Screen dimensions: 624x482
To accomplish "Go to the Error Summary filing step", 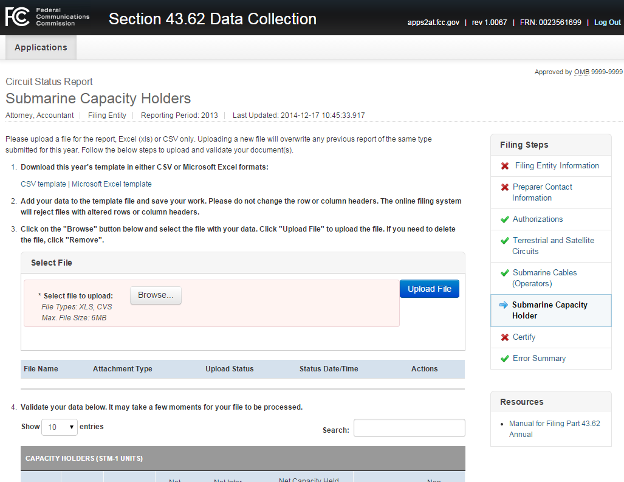I will coord(539,359).
